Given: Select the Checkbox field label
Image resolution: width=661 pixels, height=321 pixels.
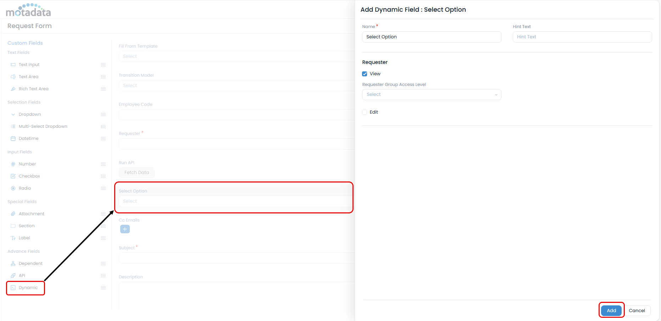Looking at the screenshot, I should (29, 176).
